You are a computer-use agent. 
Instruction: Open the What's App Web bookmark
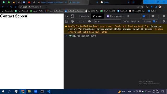[x=108, y=11]
